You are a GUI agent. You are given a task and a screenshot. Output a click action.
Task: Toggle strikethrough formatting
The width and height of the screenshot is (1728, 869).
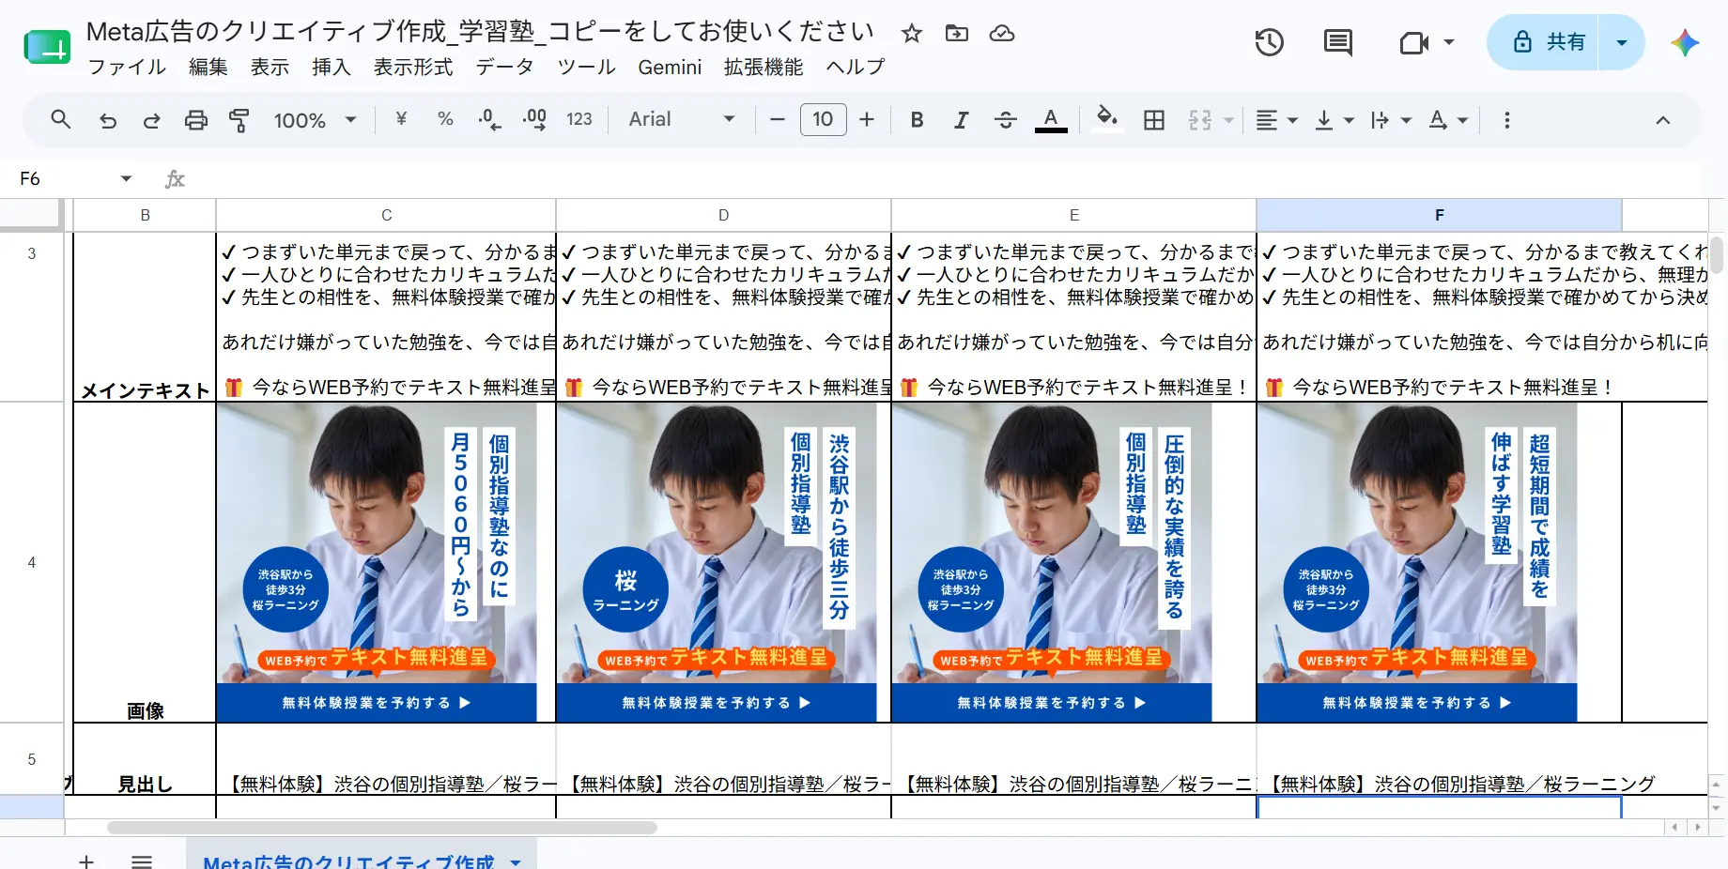coord(1005,119)
